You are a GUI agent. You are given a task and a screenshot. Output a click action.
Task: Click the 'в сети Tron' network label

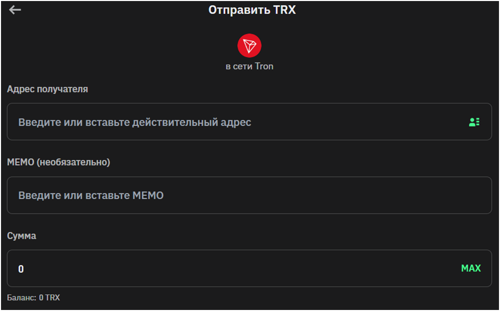249,66
